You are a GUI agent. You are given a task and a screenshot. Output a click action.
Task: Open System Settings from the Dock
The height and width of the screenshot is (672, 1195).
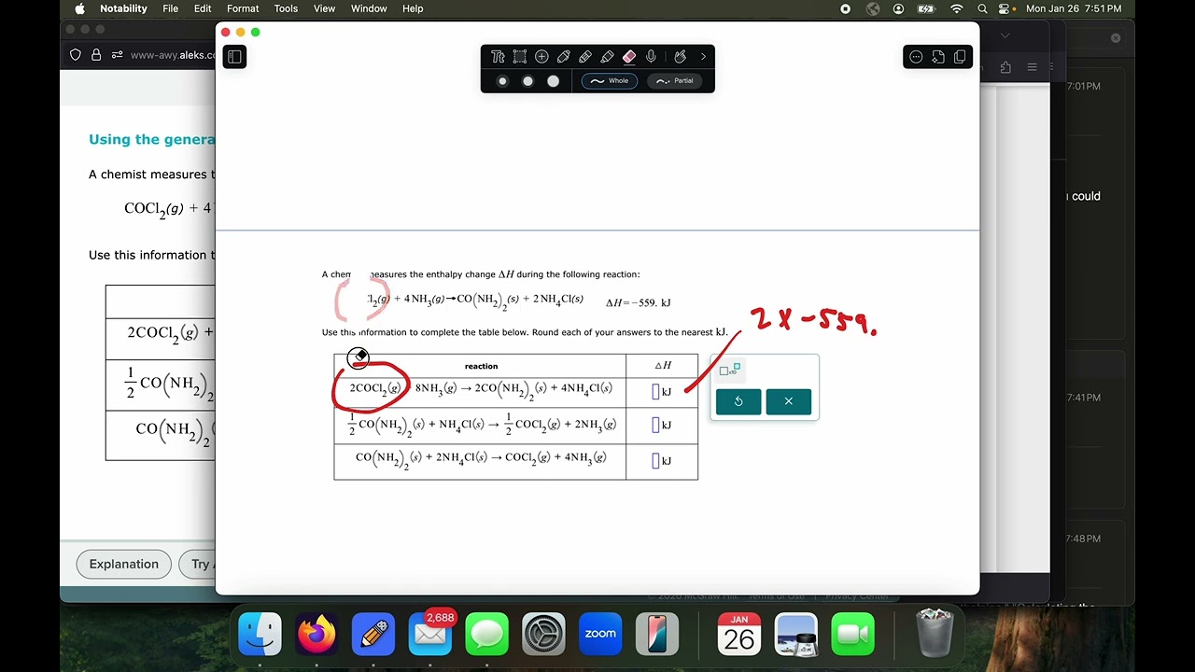pyautogui.click(x=543, y=635)
